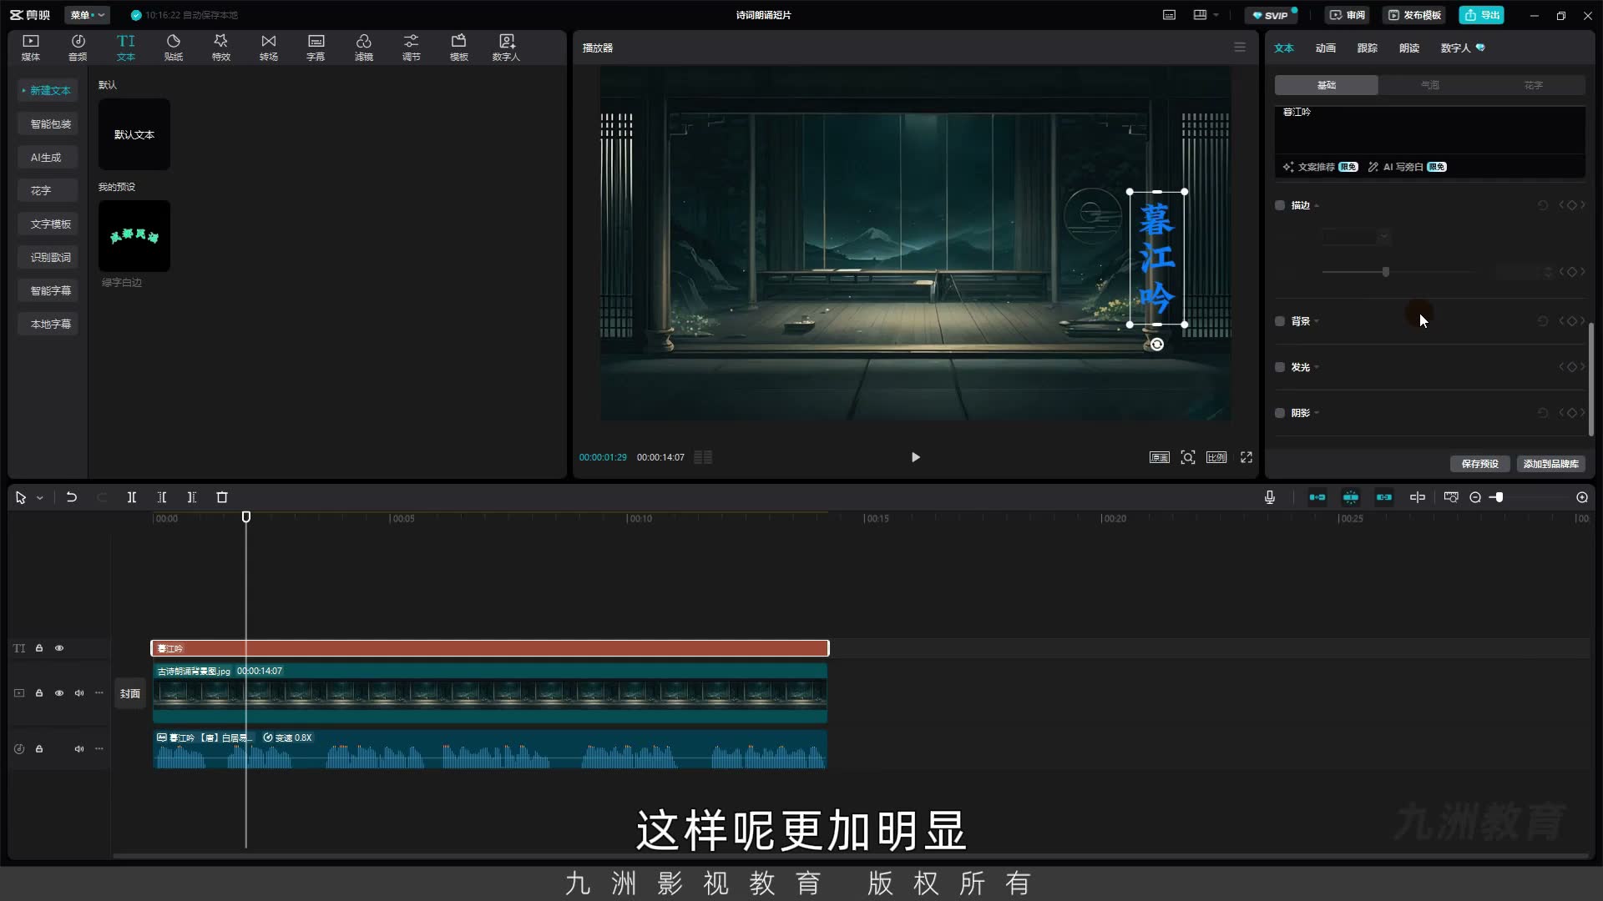Click the trim-left tool in the timeline toolbar
1603x901 pixels.
(x=162, y=497)
